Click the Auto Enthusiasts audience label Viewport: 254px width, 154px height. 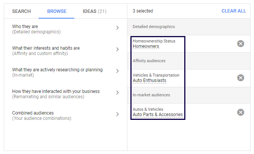click(149, 80)
